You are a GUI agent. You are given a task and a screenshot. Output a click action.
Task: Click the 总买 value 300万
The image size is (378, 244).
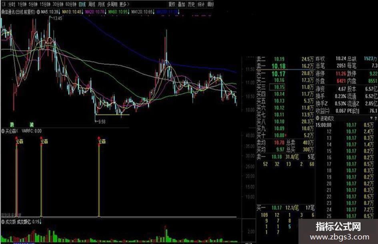click(308, 149)
